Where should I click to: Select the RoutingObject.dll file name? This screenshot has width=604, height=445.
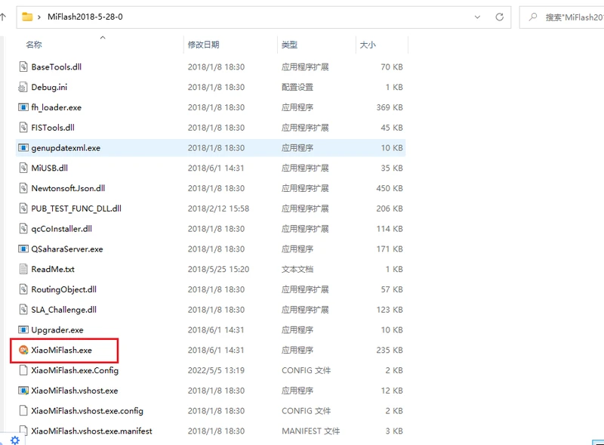pos(64,289)
